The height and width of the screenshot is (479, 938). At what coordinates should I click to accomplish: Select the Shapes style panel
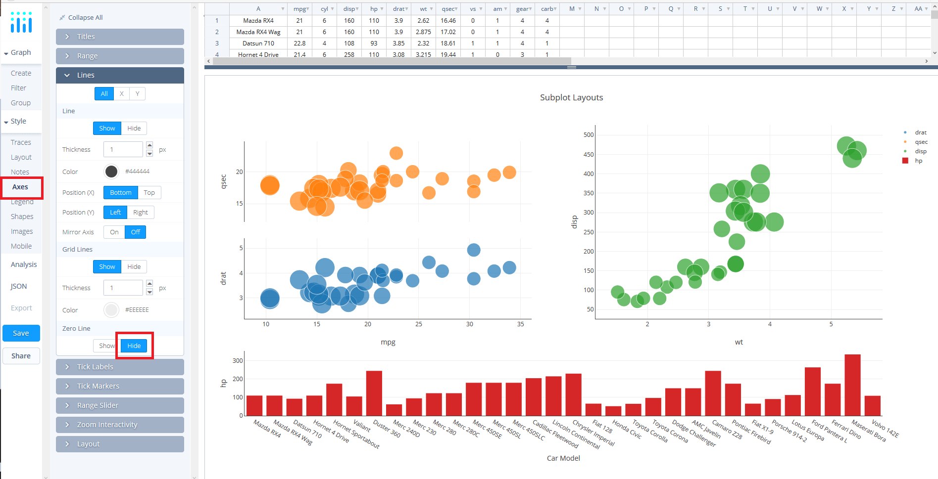(22, 216)
